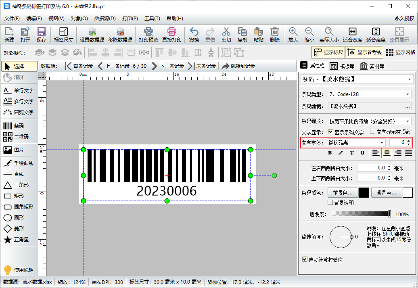Open the 对象(O) menu
This screenshot has width=418, height=288.
click(x=79, y=19)
